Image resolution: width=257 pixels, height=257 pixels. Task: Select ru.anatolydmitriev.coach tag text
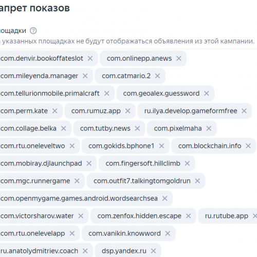point(39,251)
